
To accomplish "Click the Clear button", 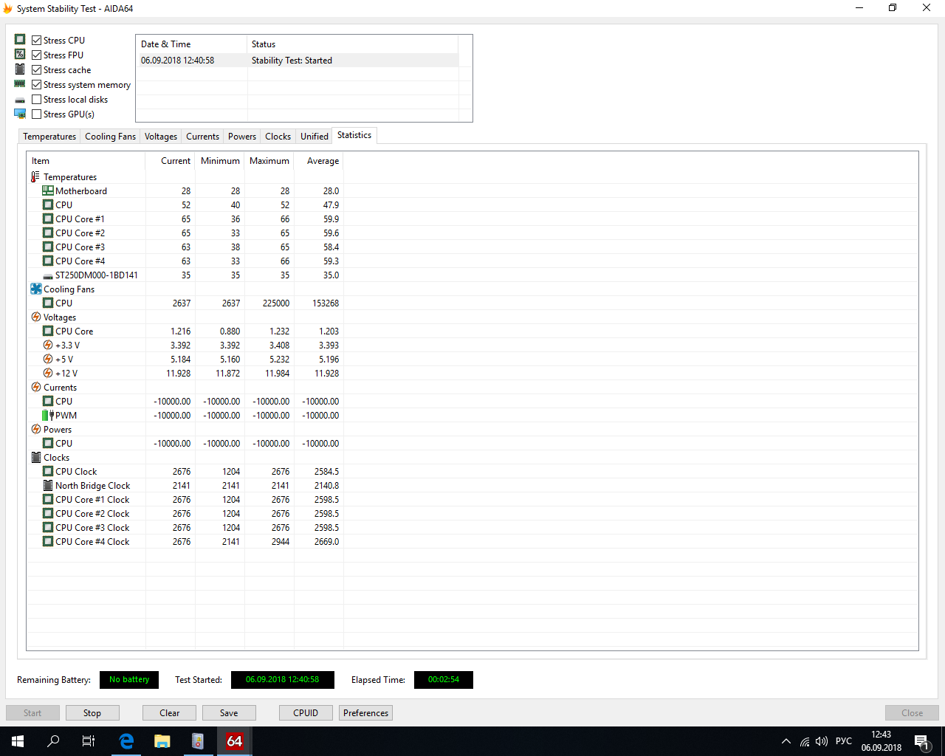I will 170,712.
